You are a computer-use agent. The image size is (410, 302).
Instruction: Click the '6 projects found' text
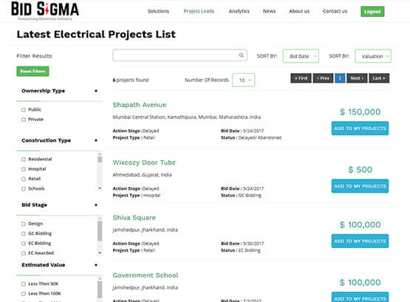tap(131, 80)
